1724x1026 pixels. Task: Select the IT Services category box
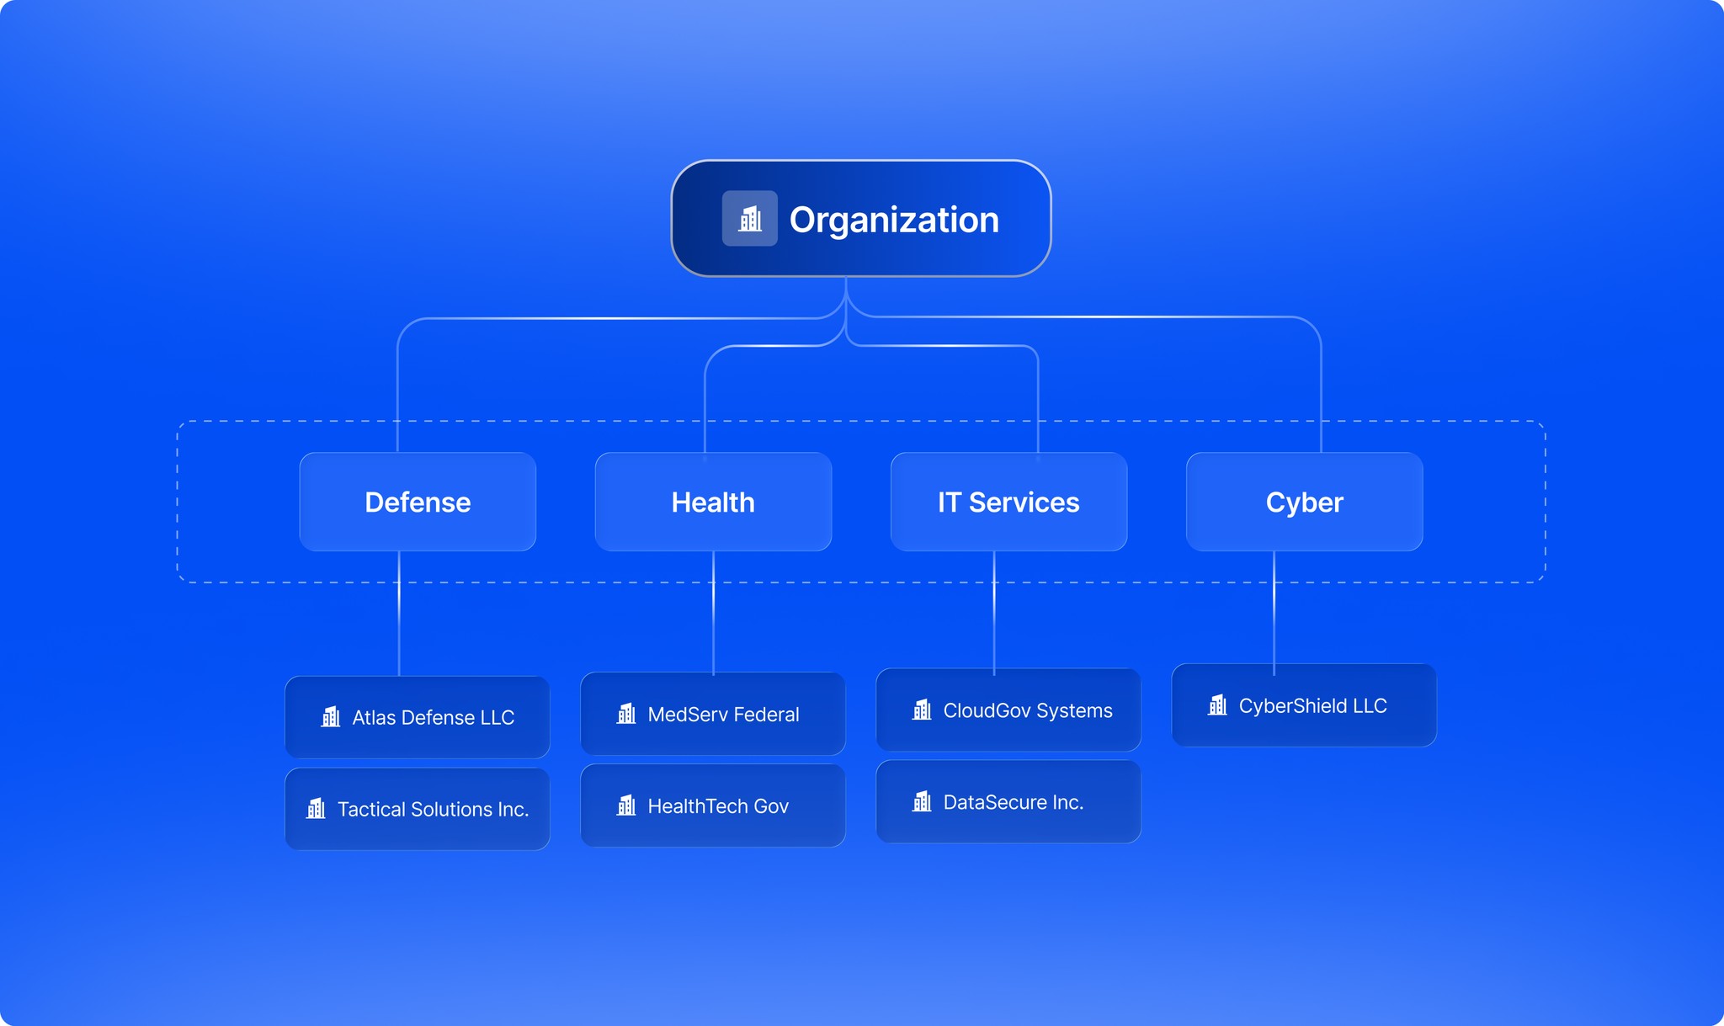tap(1008, 502)
